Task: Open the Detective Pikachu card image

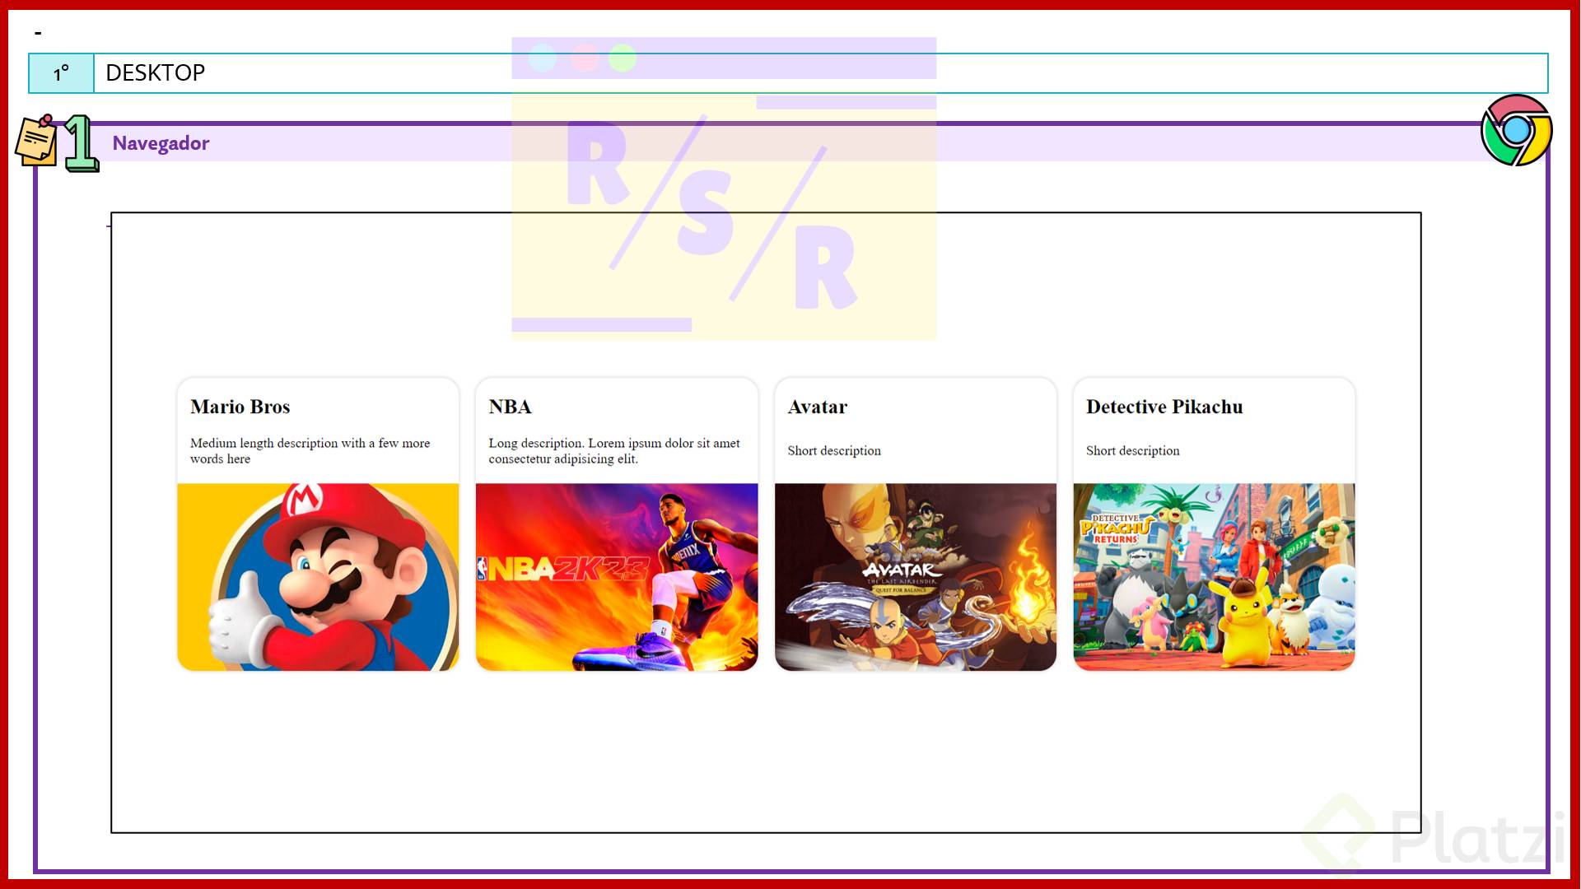Action: 1214,576
